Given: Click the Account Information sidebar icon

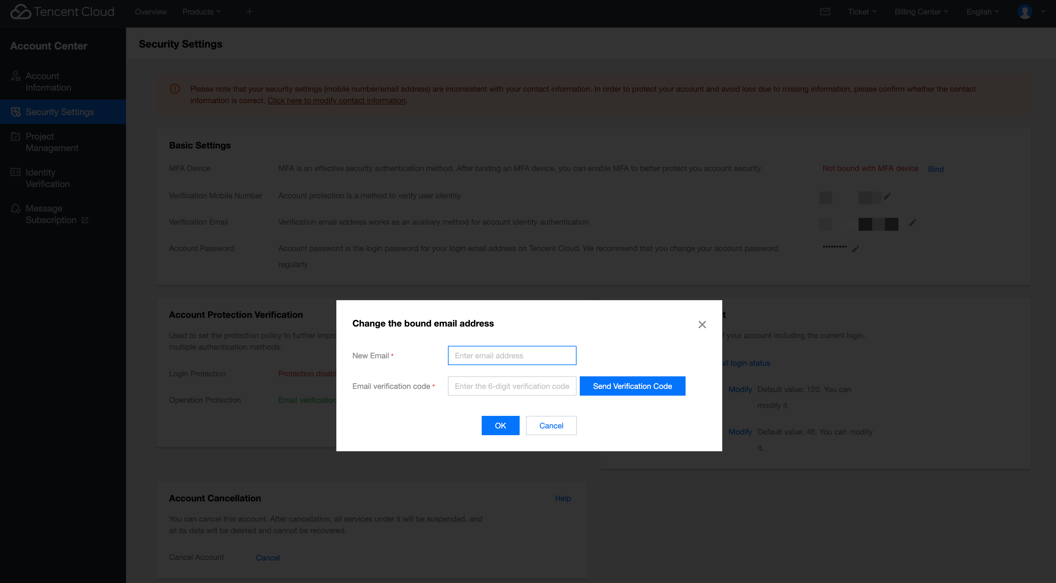Looking at the screenshot, I should [15, 76].
